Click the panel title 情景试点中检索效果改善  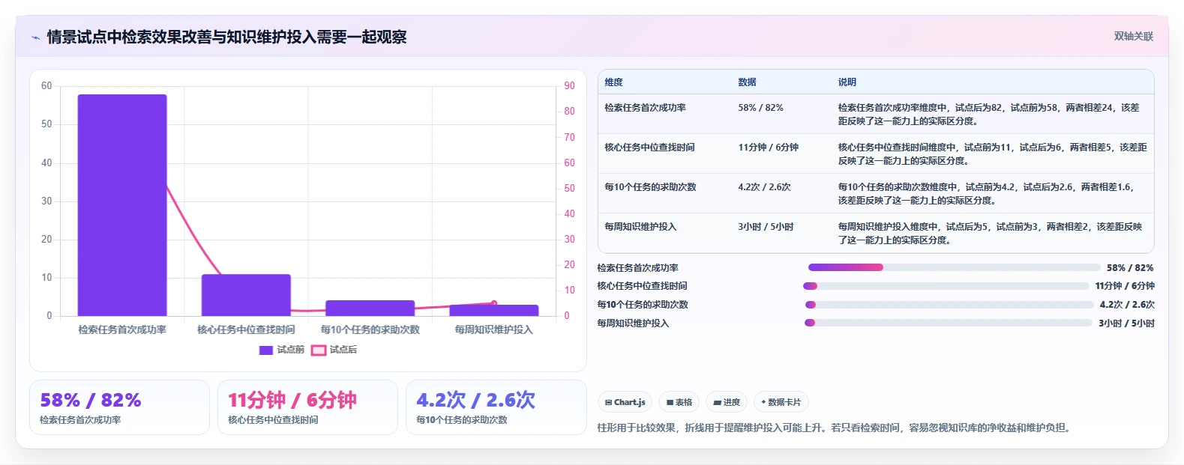pyautogui.click(x=226, y=37)
